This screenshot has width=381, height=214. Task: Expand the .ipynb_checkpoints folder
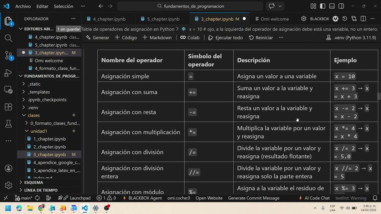pyautogui.click(x=49, y=100)
